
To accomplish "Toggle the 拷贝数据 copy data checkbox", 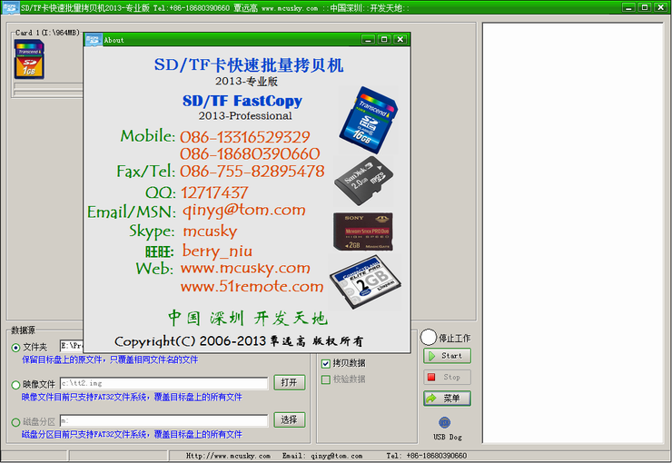I will 326,363.
